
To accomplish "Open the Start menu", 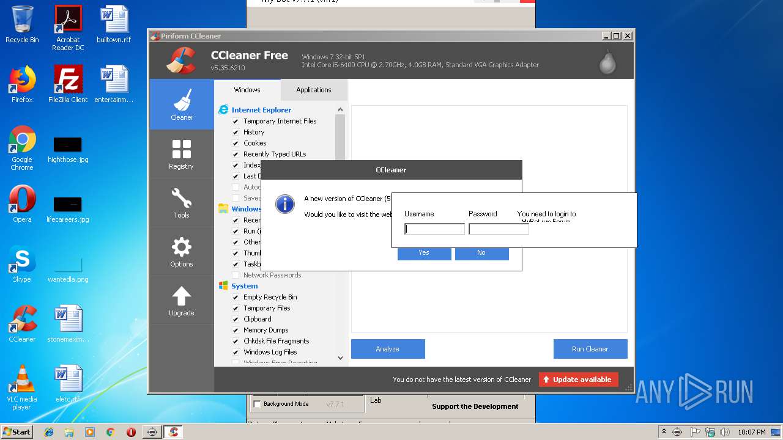I will (x=17, y=432).
